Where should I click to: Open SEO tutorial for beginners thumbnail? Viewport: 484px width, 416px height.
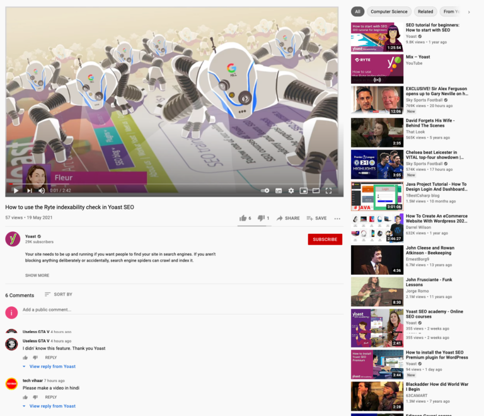[x=377, y=37]
